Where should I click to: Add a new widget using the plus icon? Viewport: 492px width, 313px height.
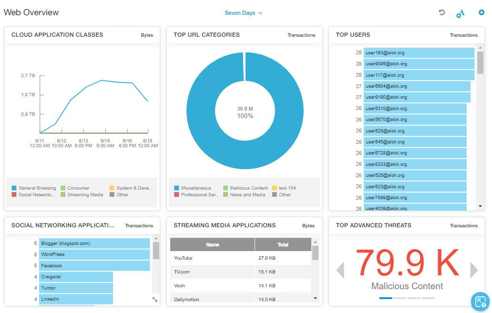point(481,12)
